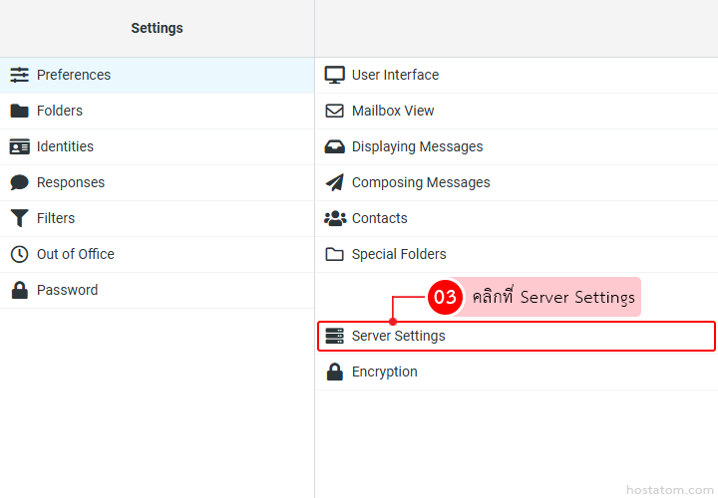Image resolution: width=718 pixels, height=498 pixels.
Task: Click the Server Settings server icon
Action: [x=335, y=336]
